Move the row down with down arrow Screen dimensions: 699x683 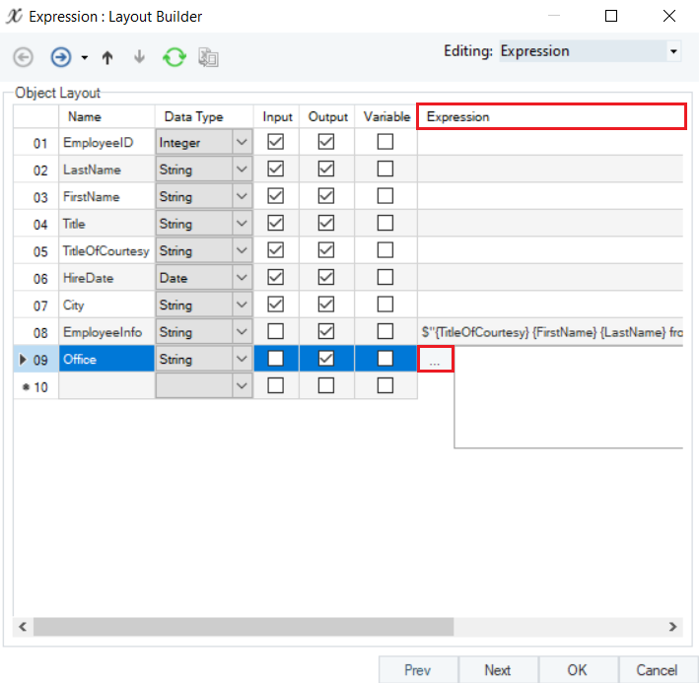point(139,57)
